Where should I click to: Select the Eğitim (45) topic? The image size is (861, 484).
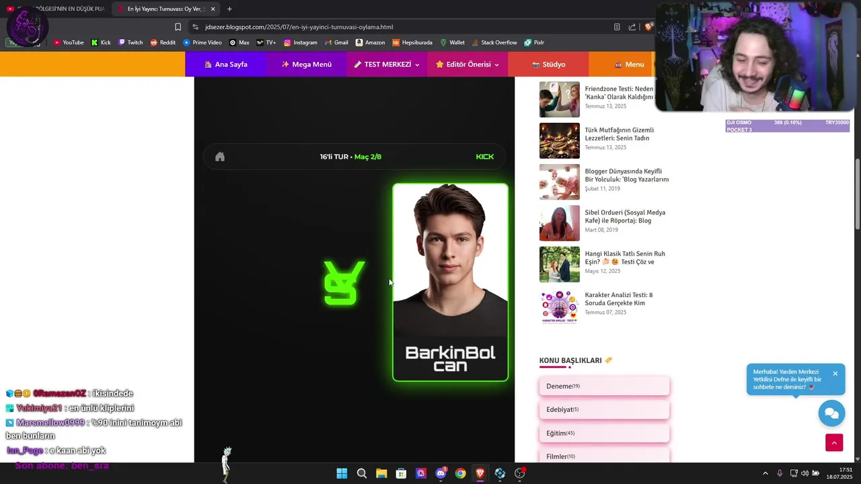coord(604,433)
